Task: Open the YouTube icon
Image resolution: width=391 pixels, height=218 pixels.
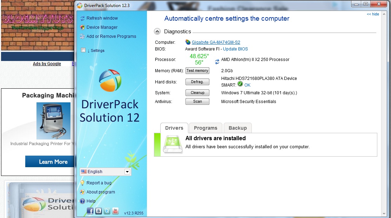Action: pos(115,211)
